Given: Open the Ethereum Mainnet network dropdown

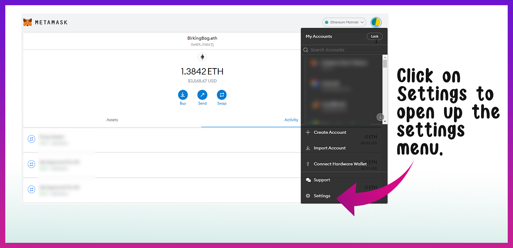Looking at the screenshot, I should pyautogui.click(x=344, y=22).
